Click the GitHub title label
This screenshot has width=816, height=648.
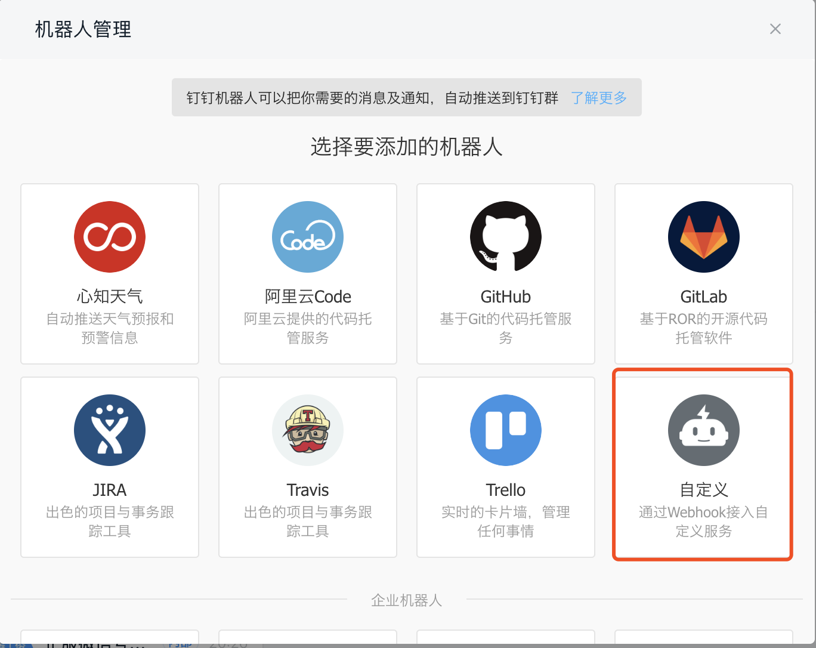[506, 297]
